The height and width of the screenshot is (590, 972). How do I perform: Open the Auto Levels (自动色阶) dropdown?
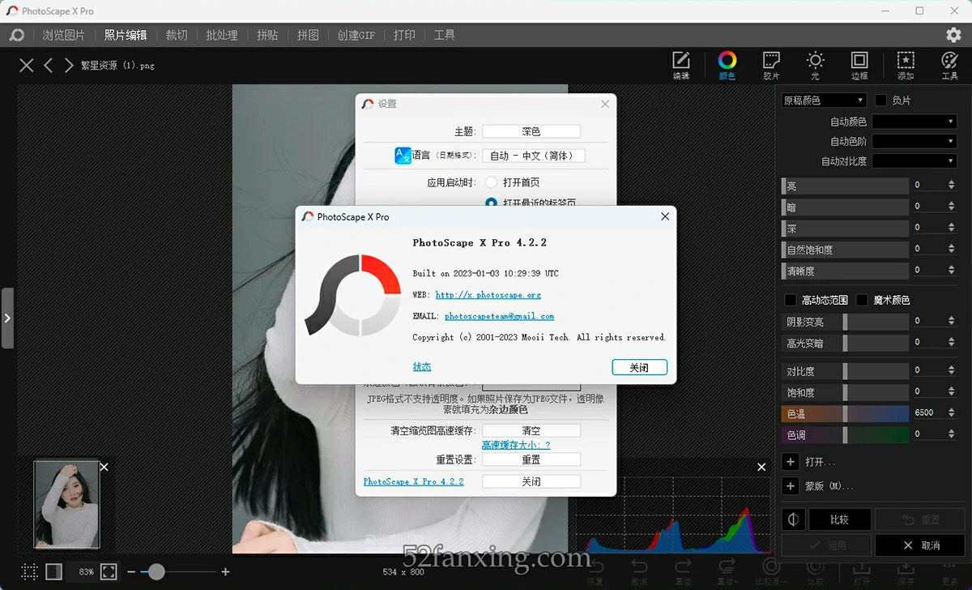pos(914,141)
